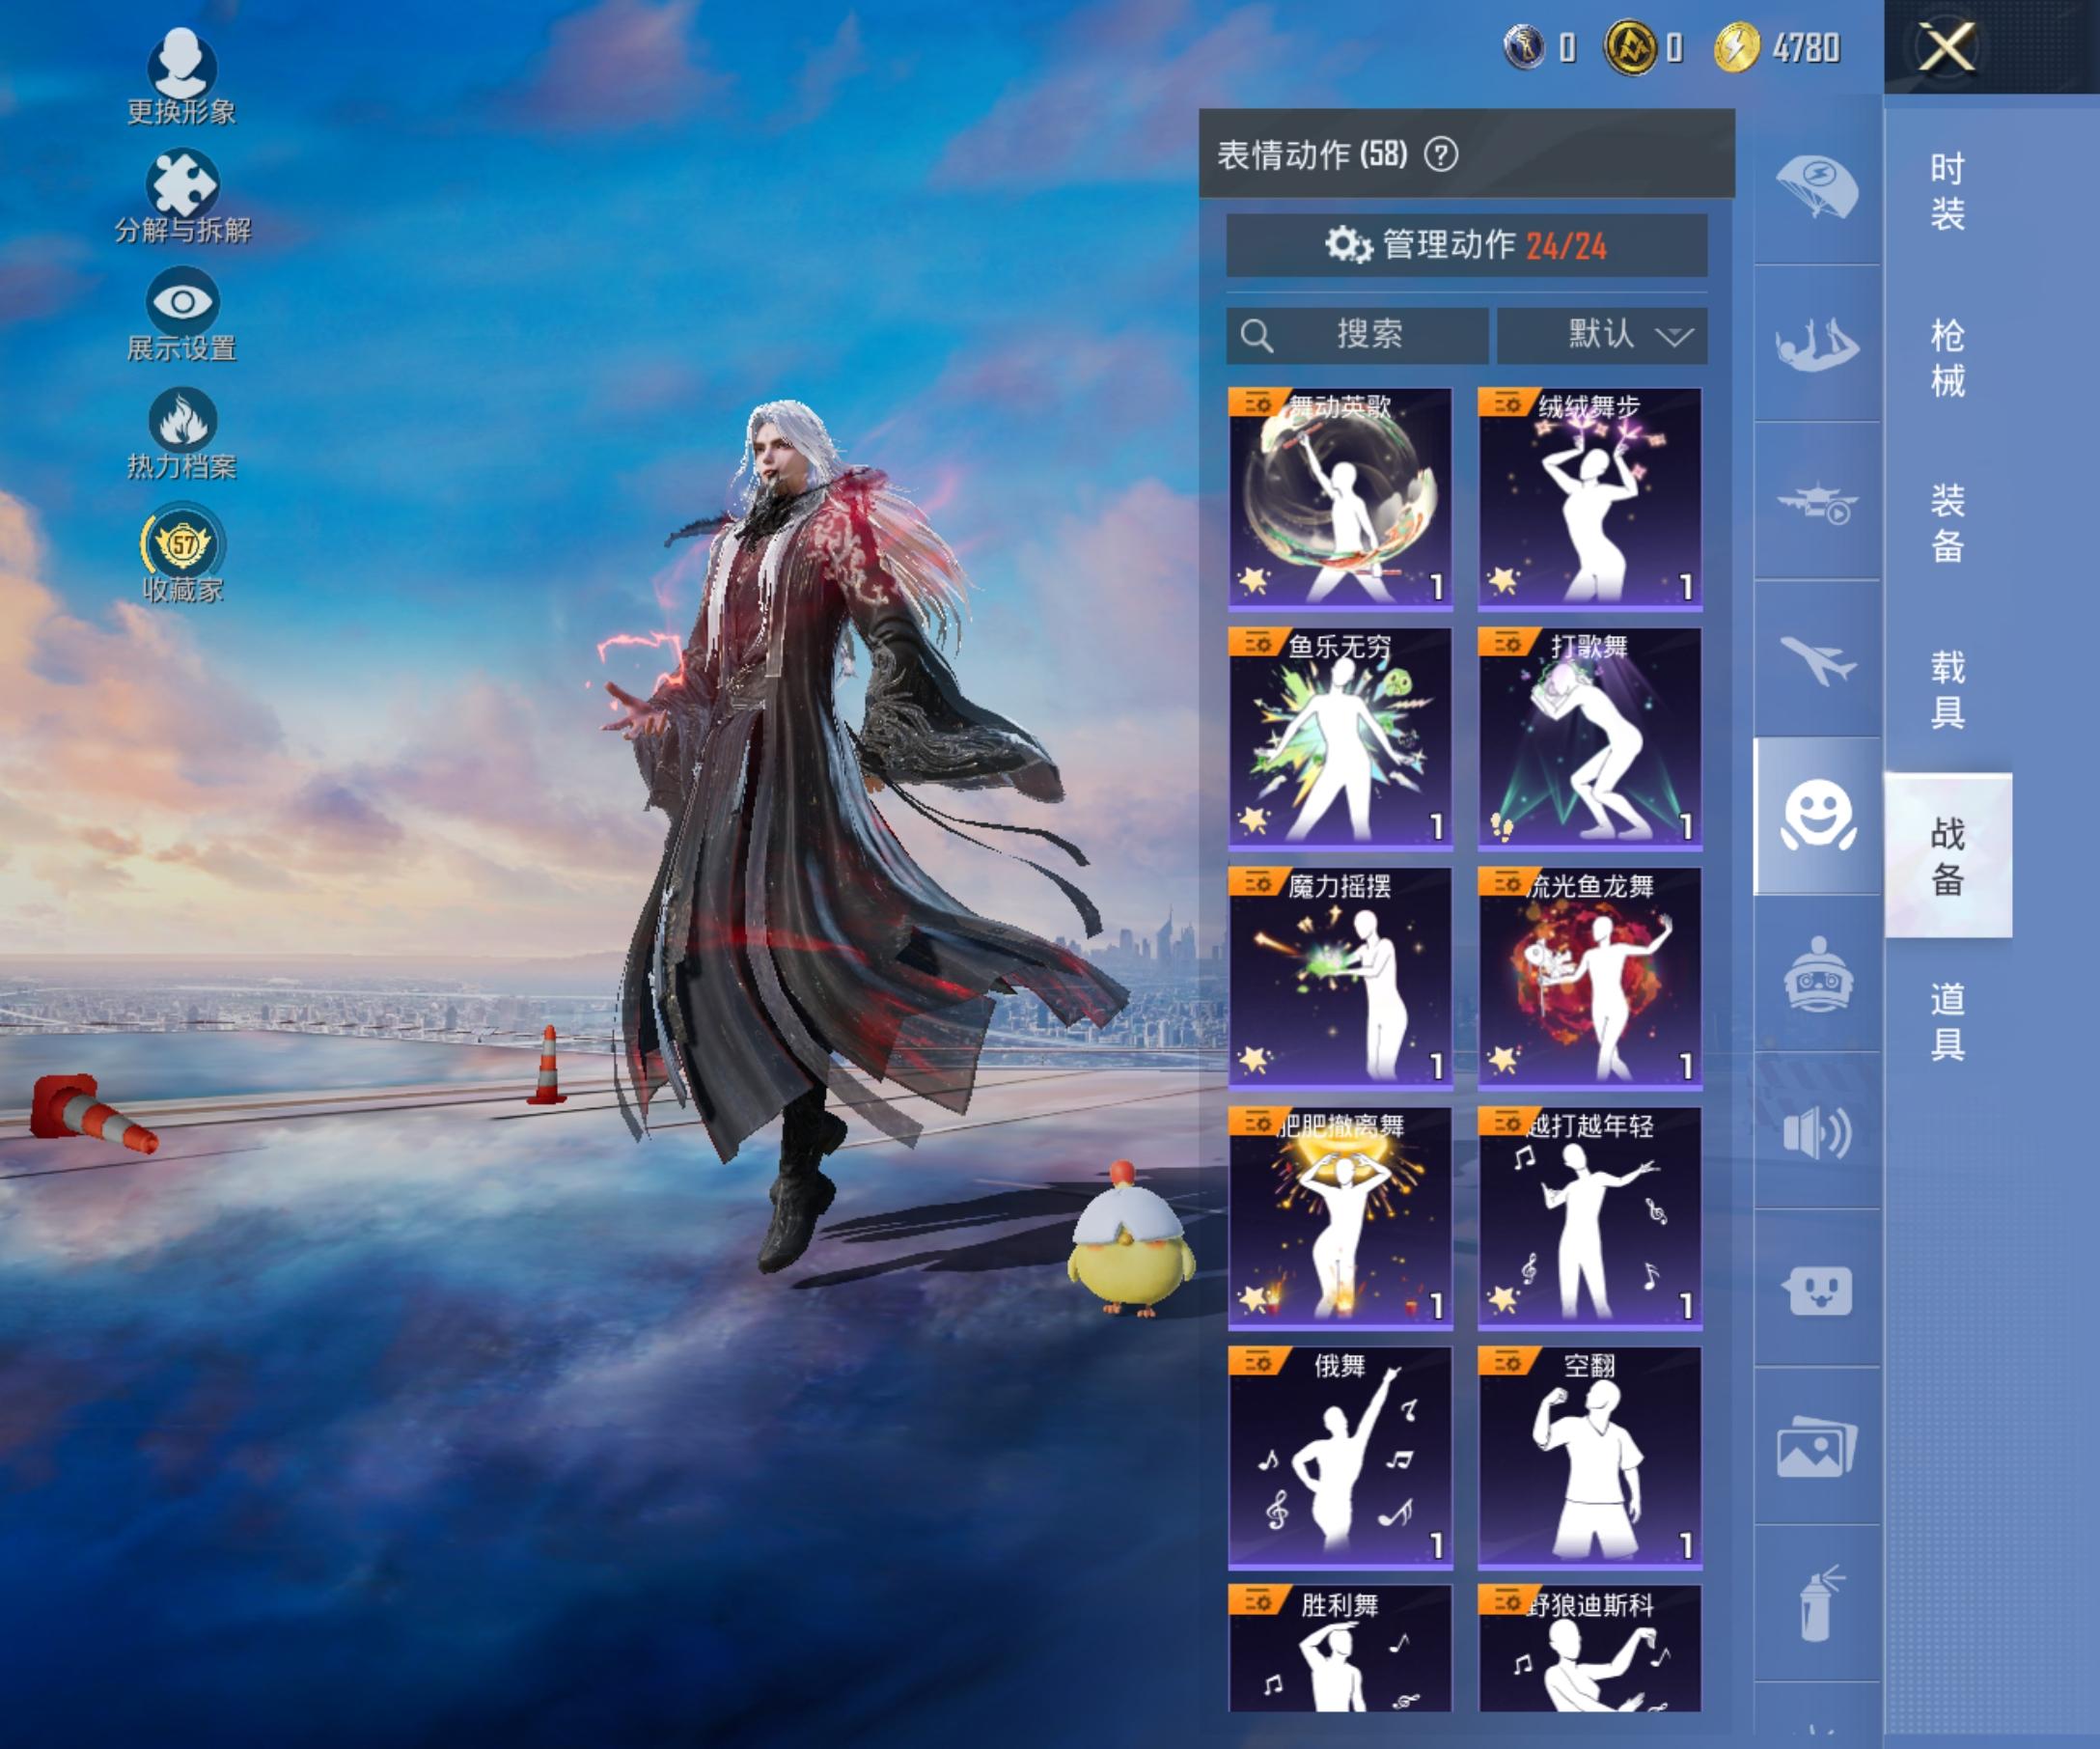The width and height of the screenshot is (2100, 1749).
Task: Click the 表情动作 (58) header title
Action: 1312,154
